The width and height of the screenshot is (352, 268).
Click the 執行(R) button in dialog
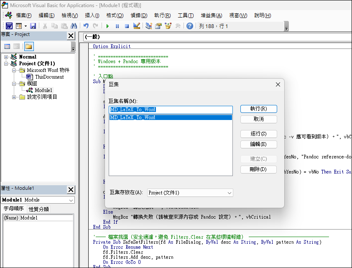click(x=258, y=109)
